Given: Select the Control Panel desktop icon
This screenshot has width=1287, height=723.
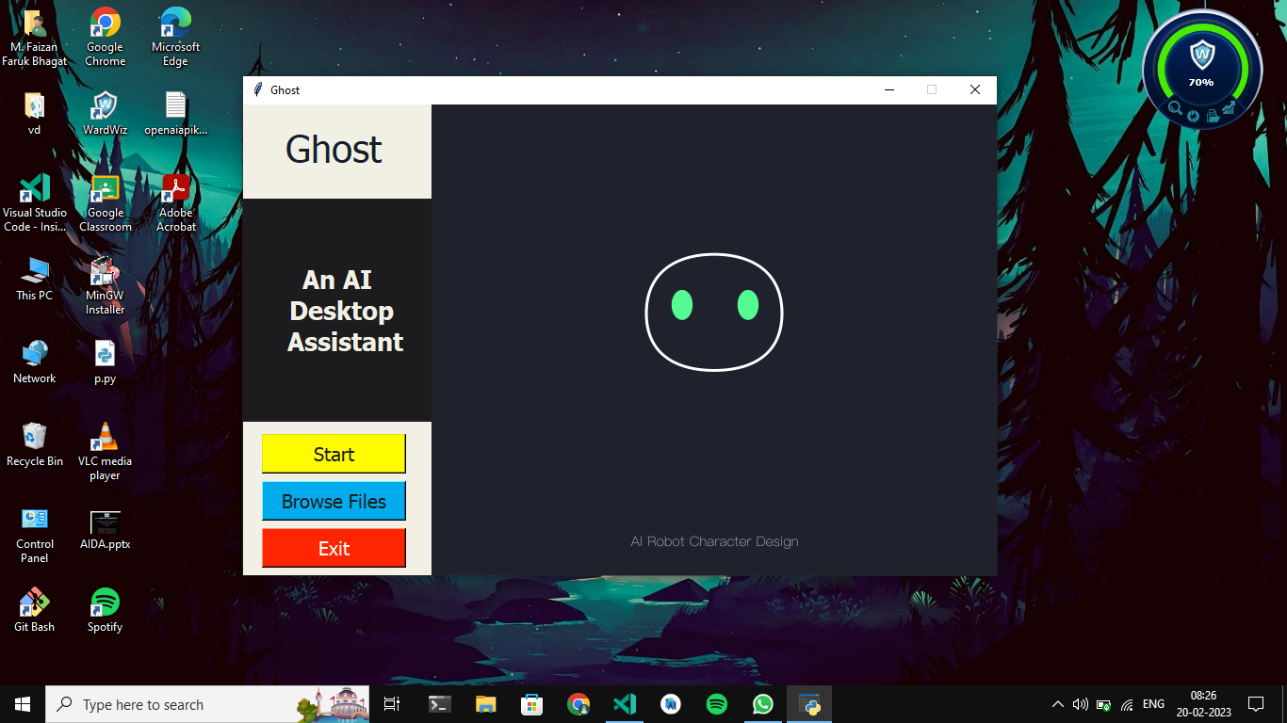Looking at the screenshot, I should 35,534.
